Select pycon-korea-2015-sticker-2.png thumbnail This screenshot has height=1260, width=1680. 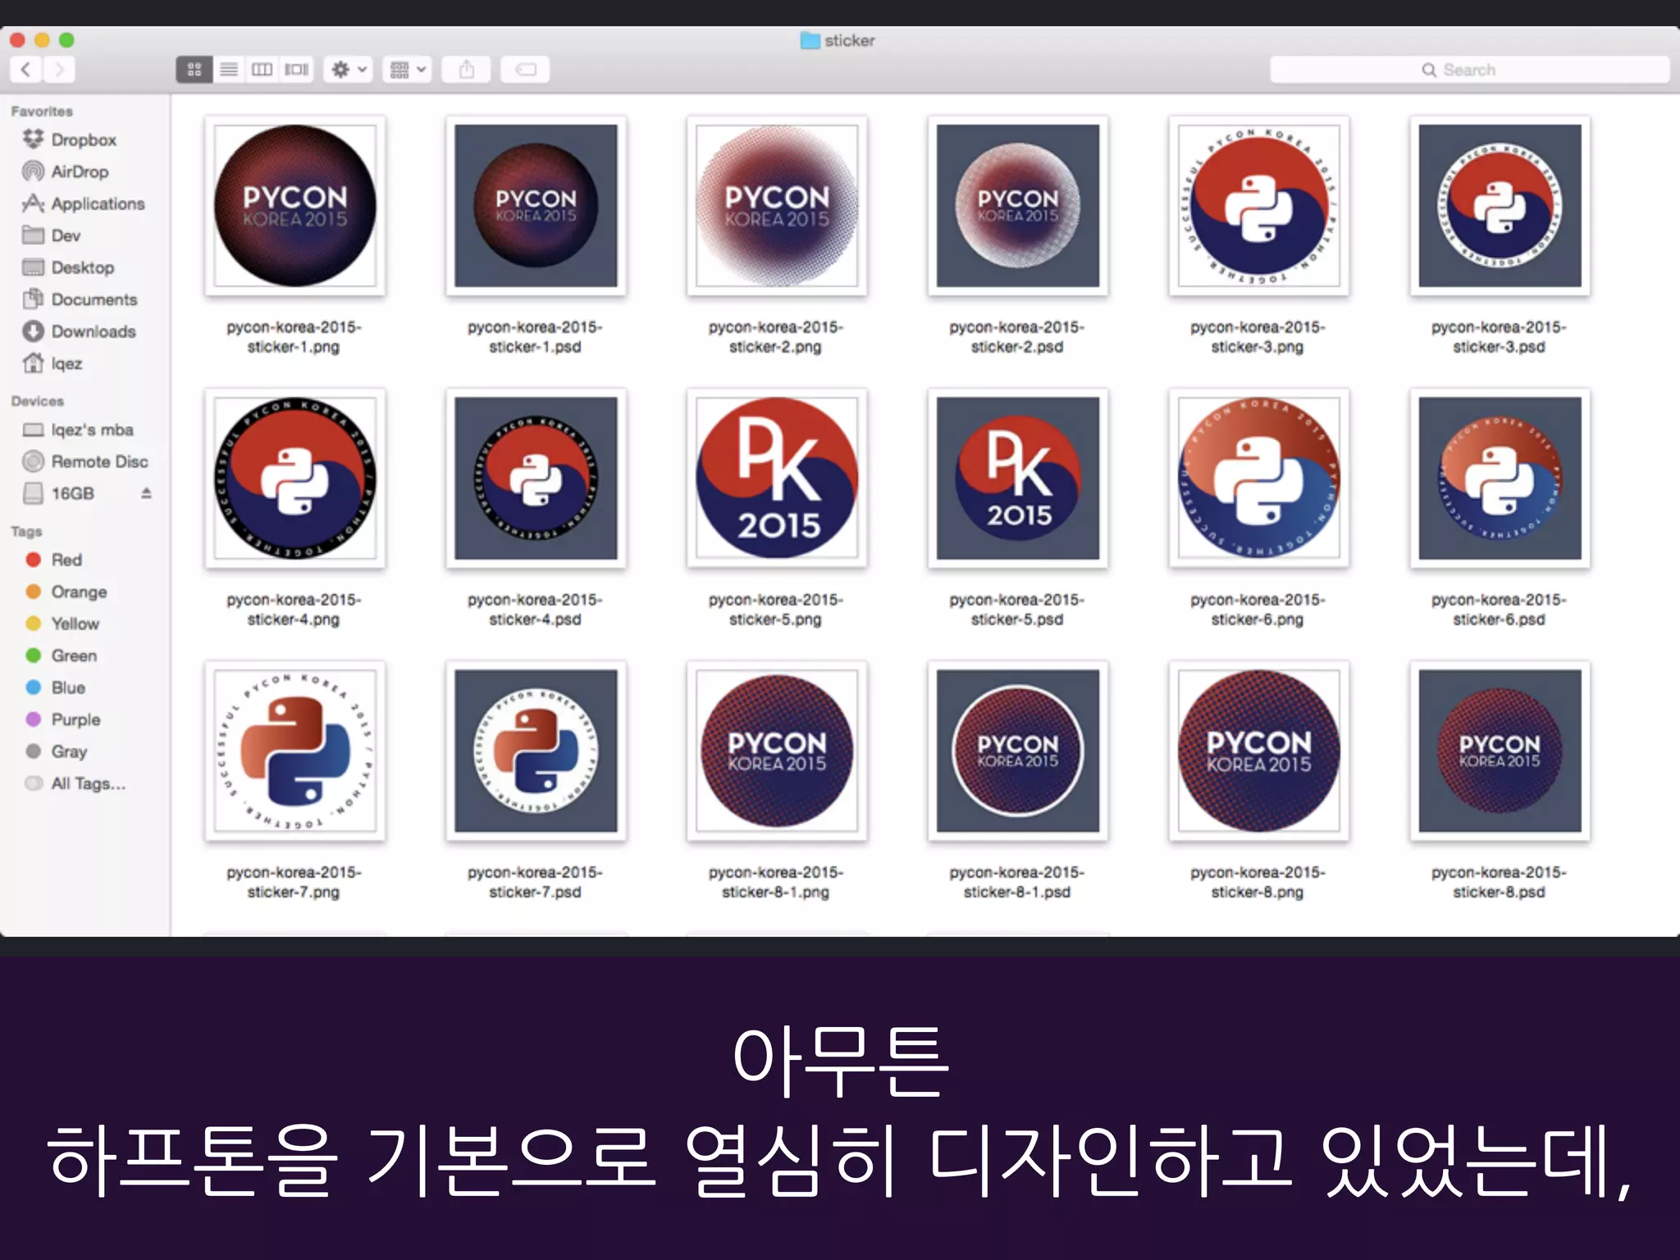[x=777, y=206]
